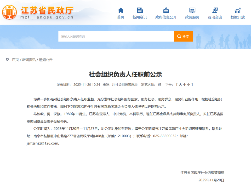Switch article text to small with 小
The width and height of the screenshot is (251, 184).
tap(188, 84)
